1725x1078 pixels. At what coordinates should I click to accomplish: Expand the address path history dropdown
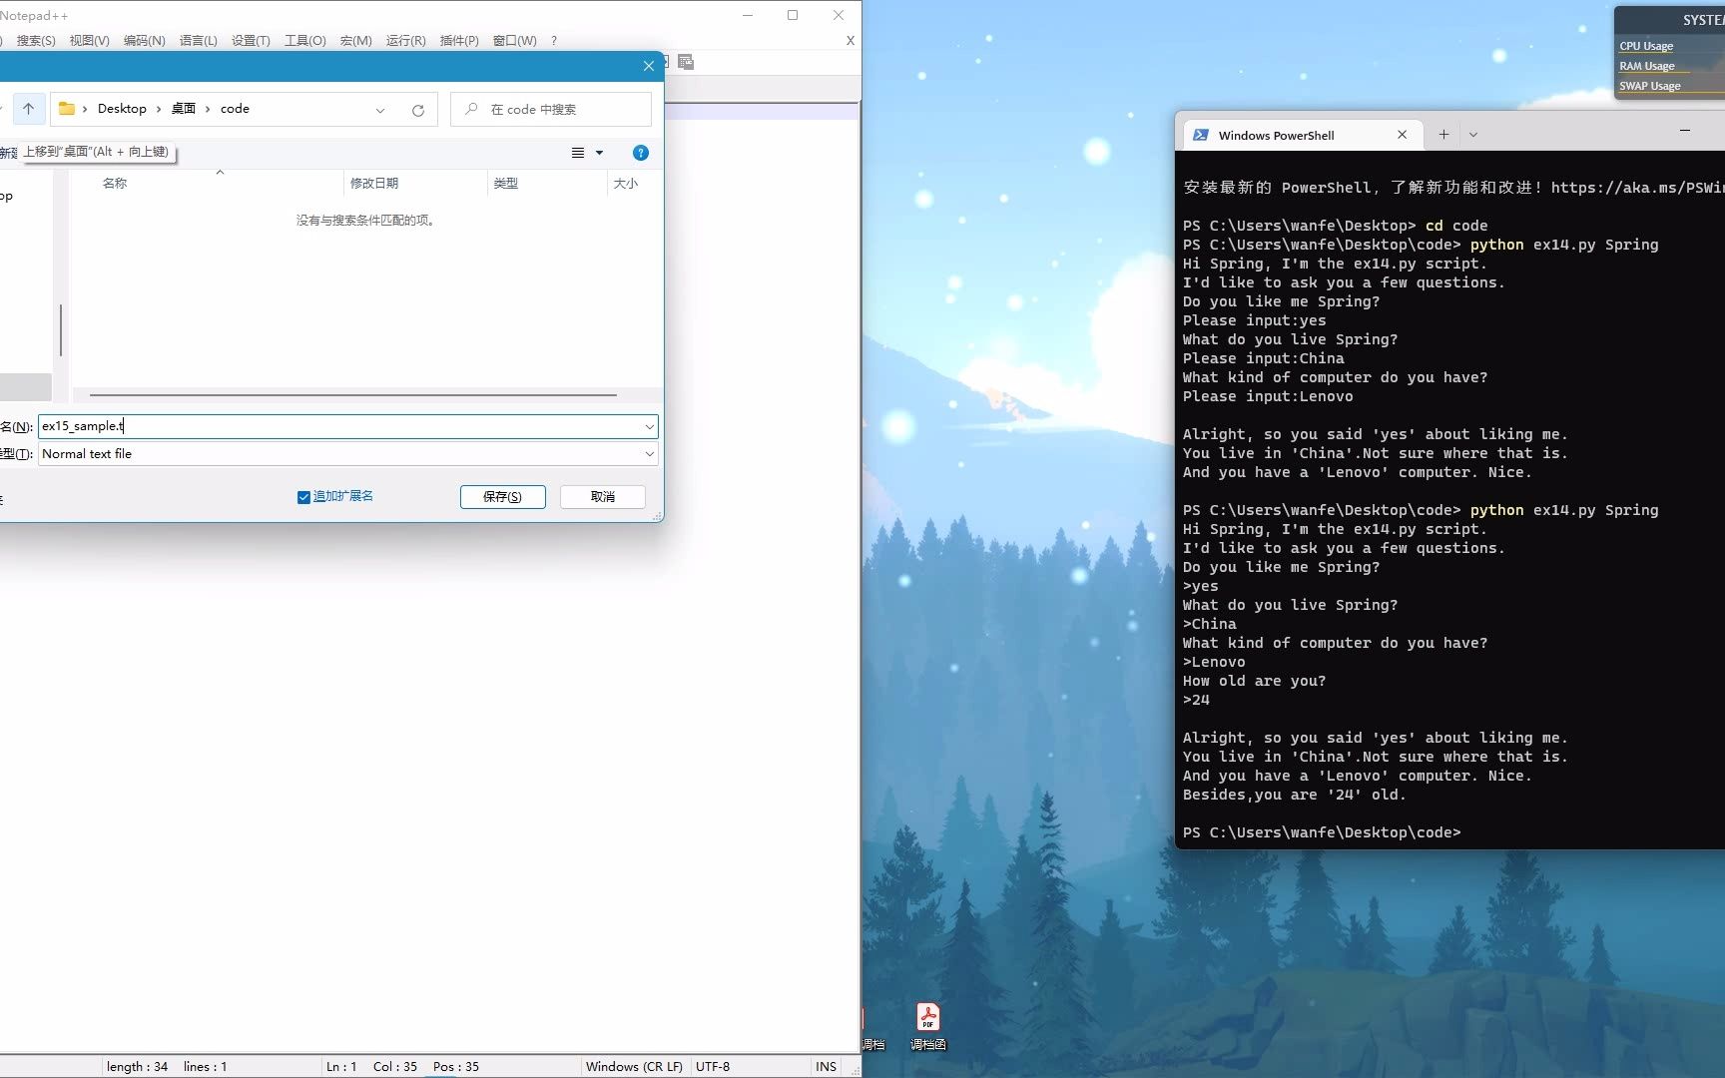(x=380, y=110)
